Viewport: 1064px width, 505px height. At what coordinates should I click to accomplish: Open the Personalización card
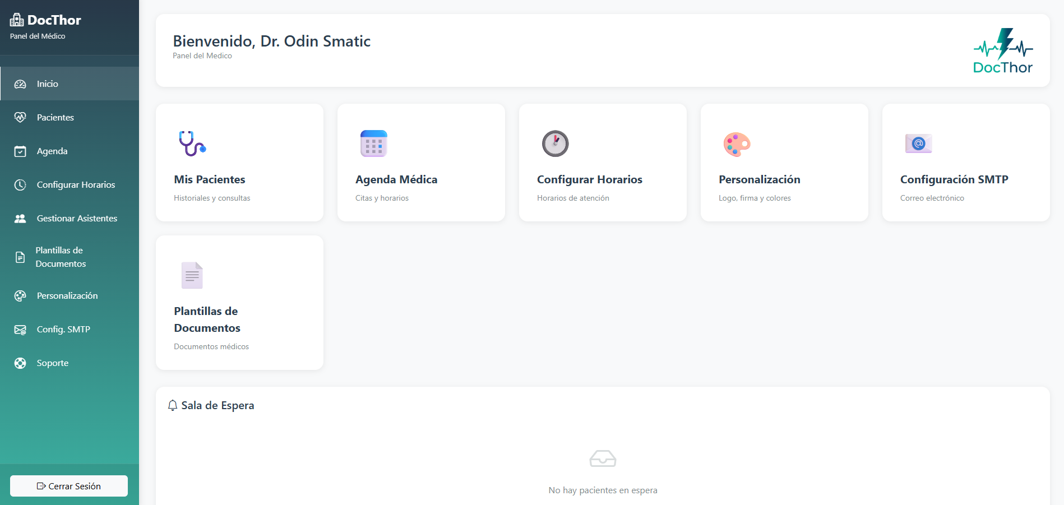pyautogui.click(x=784, y=163)
